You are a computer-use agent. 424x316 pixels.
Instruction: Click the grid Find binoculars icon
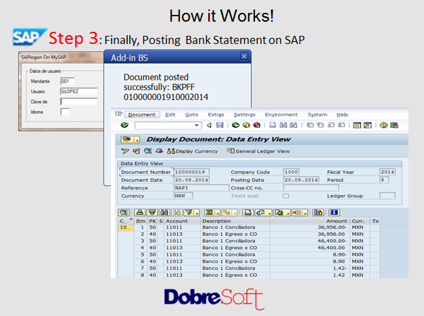(x=165, y=212)
